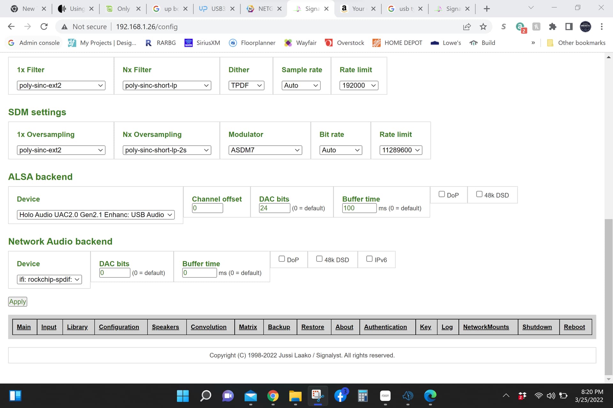Open the Authentication page link
Image resolution: width=613 pixels, height=408 pixels.
[385, 327]
